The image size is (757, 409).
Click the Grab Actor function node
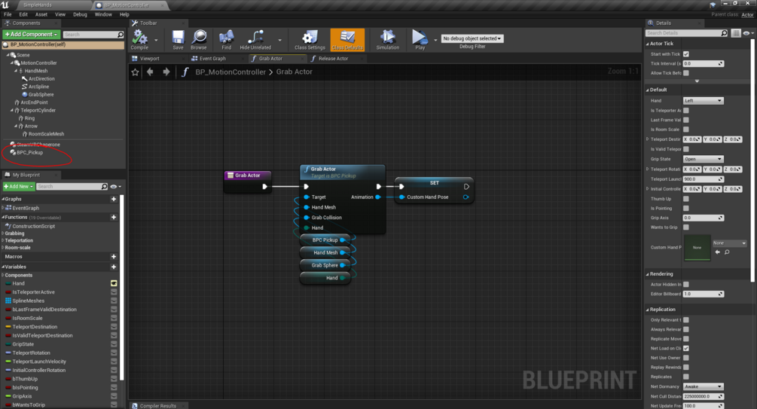point(342,200)
